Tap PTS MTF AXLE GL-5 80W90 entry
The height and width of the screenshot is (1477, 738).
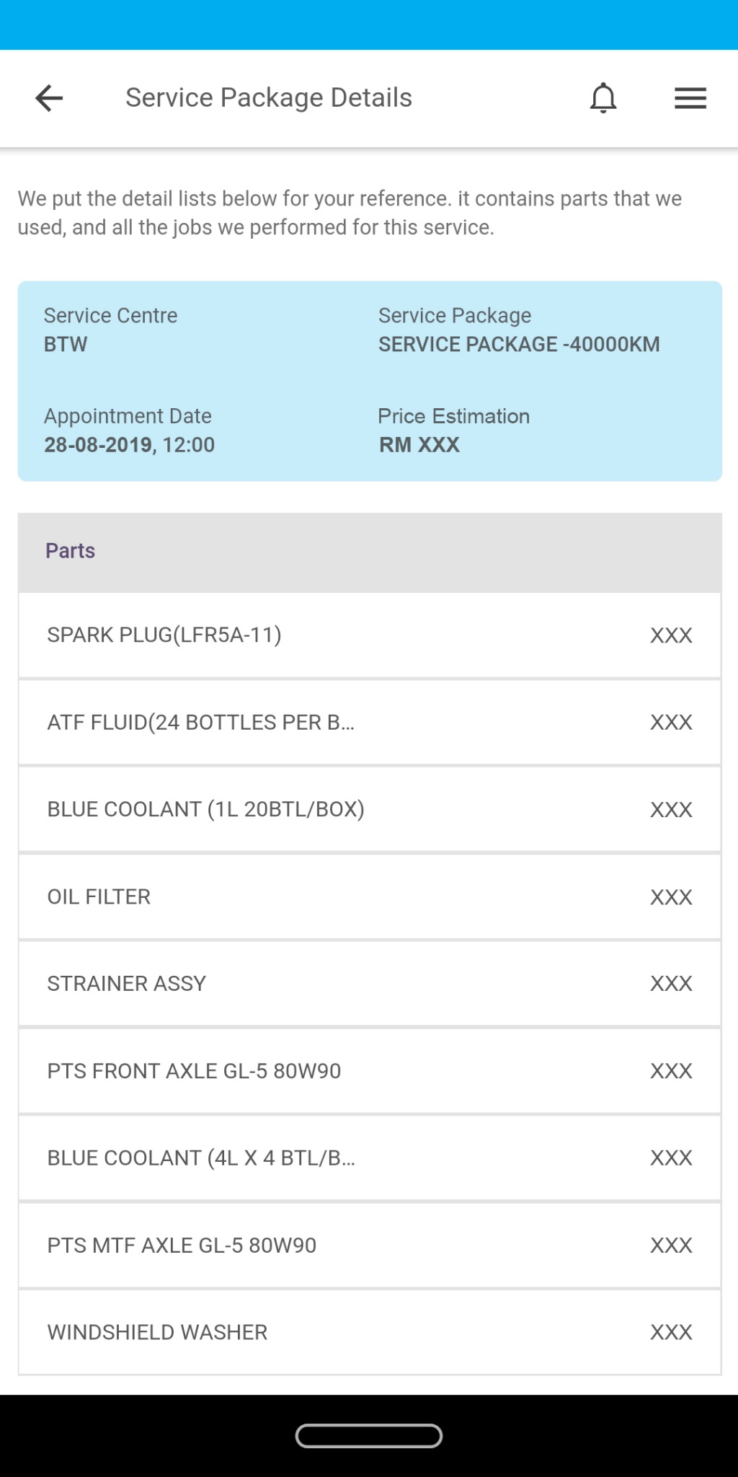pos(369,1245)
